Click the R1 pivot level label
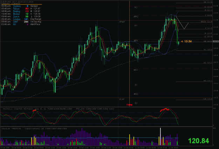The width and height of the screenshot is (219, 149). coord(136,26)
